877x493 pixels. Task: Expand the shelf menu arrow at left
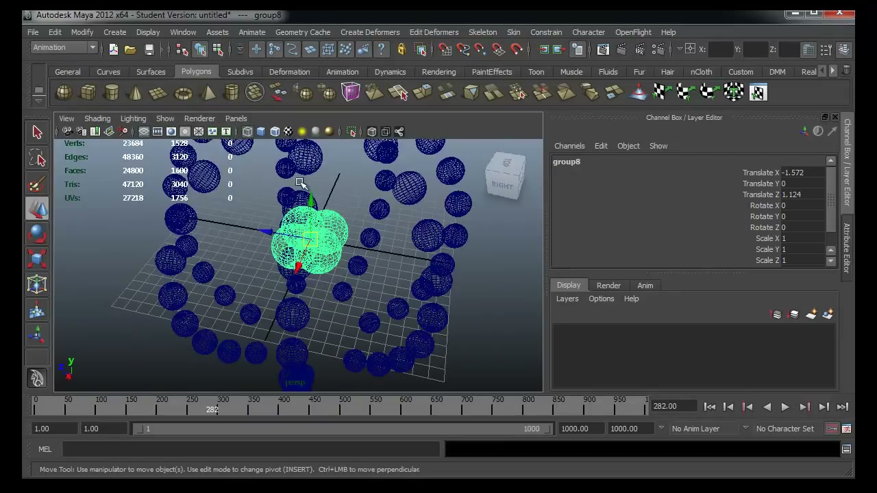tap(39, 100)
